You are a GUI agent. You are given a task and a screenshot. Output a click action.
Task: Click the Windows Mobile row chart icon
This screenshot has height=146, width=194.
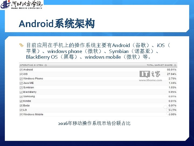coord(21,114)
